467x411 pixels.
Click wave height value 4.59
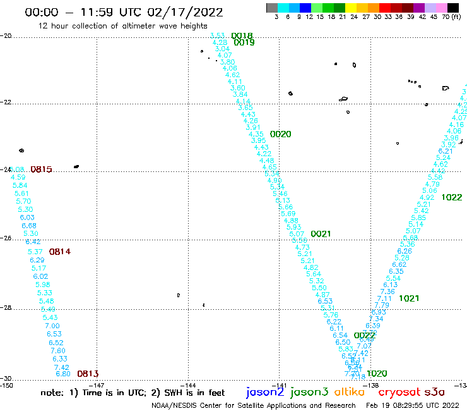click(18, 177)
